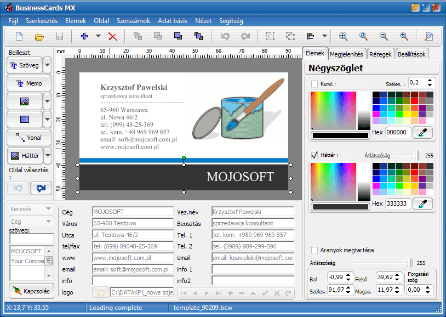Image resolution: width=446 pixels, height=317 pixels.
Task: Open a file using the yellow folder icon
Action: (39, 37)
